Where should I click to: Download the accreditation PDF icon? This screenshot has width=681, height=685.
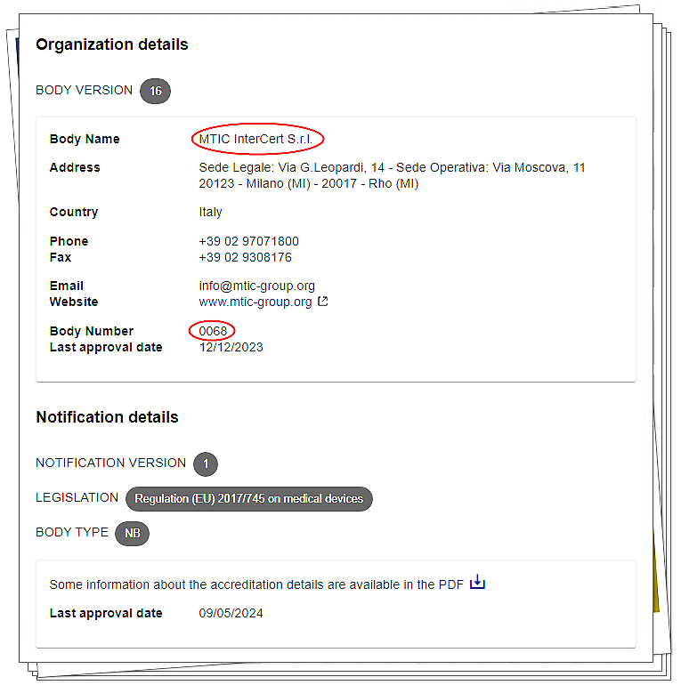[477, 583]
